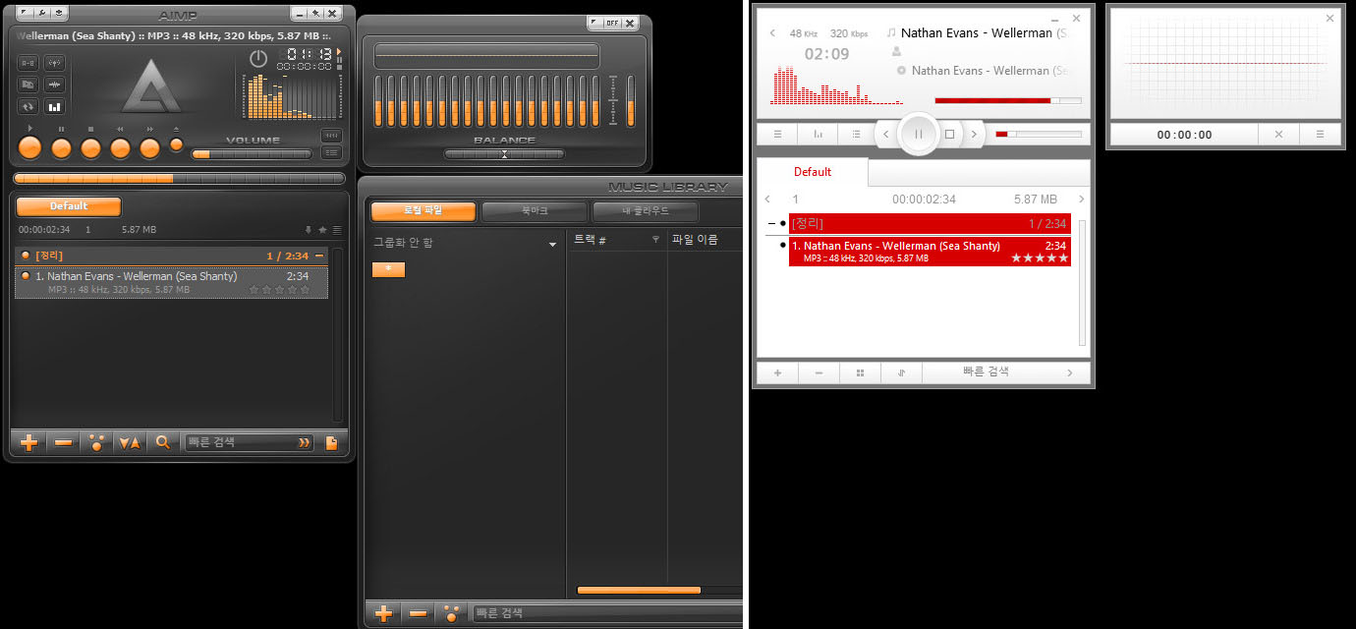This screenshot has width=1356, height=629.
Task: Remove files with minus in dark playlist
Action: pos(63,443)
